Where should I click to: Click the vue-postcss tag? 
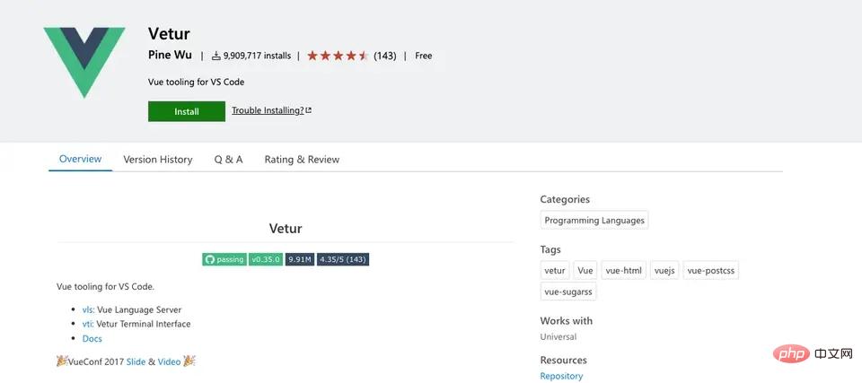[711, 271]
